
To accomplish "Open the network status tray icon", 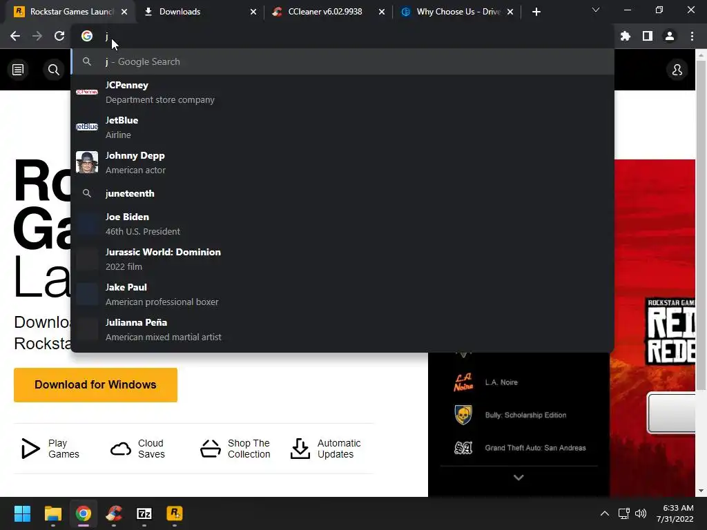I will (x=623, y=513).
